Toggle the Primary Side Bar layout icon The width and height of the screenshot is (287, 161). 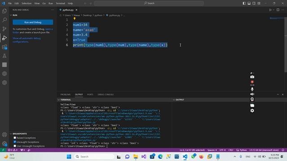coord(244,3)
